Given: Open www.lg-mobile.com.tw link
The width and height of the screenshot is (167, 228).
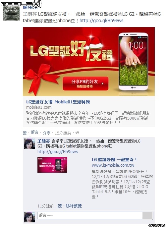Looking at the screenshot, I should pyautogui.click(x=113, y=165).
